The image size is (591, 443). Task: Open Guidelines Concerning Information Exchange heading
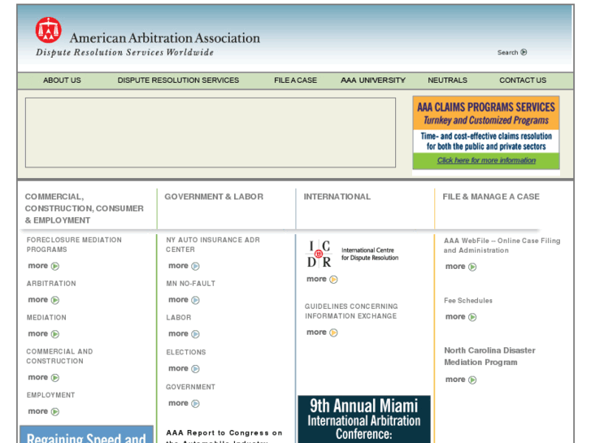click(351, 311)
